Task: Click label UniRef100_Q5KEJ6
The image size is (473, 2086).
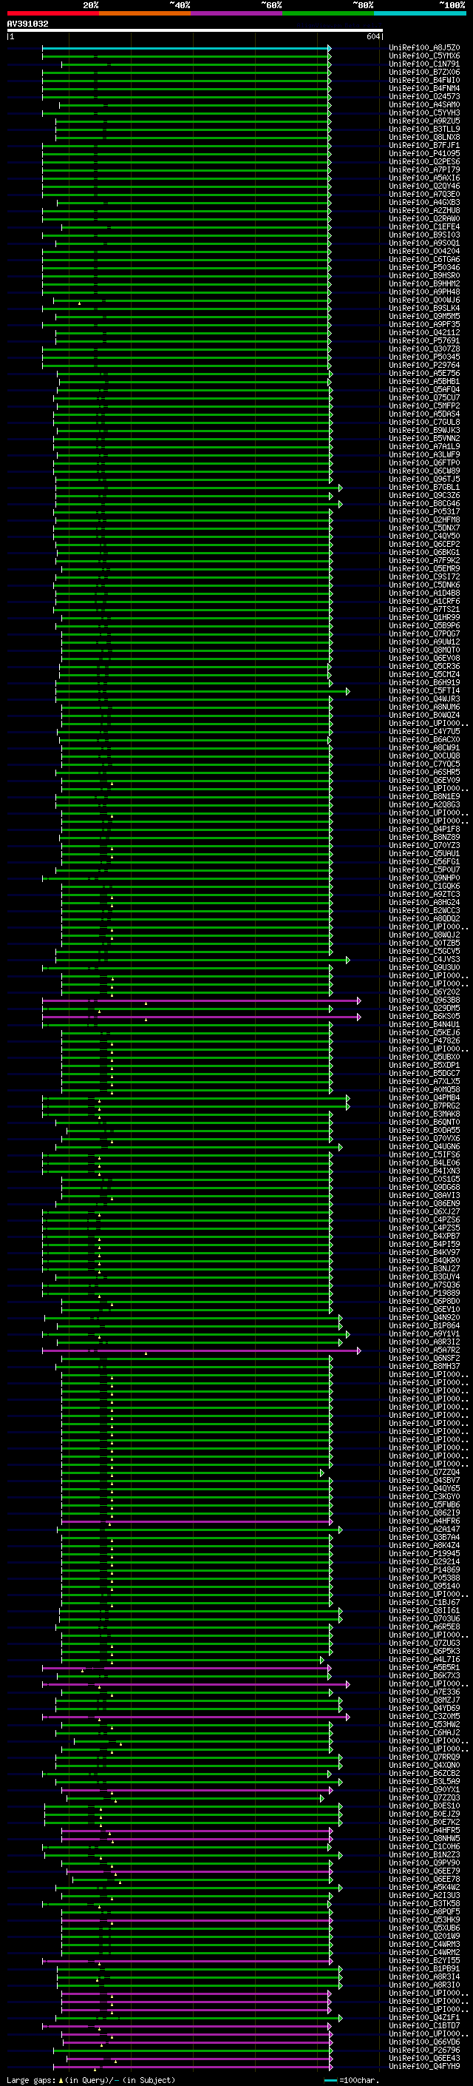Action: coord(424,1032)
